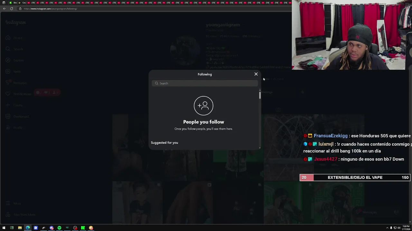Click the scroll-down arrow of Following list
Screen dimensions: 412x231
click(x=260, y=148)
